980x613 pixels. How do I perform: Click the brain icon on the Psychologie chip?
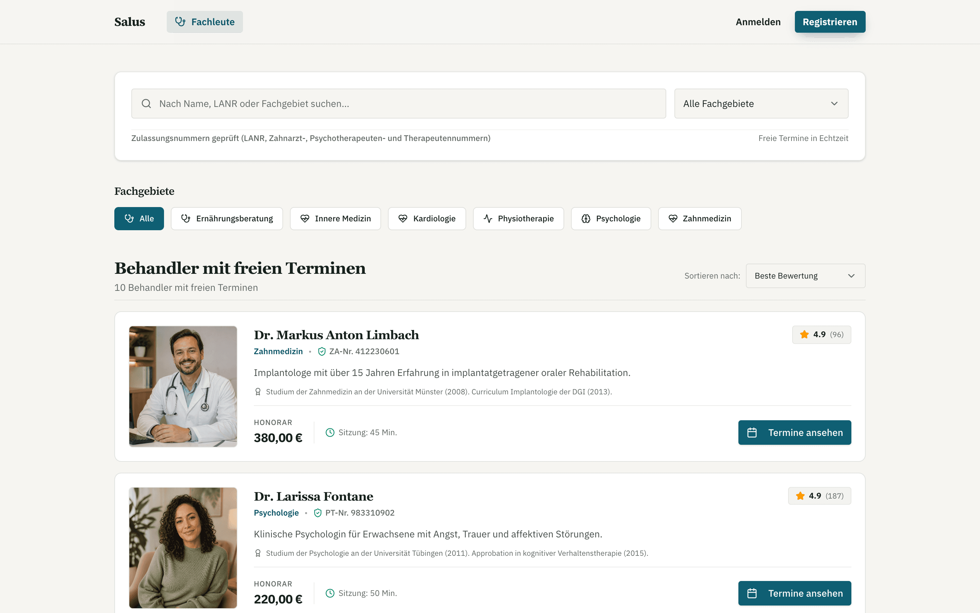[586, 219]
